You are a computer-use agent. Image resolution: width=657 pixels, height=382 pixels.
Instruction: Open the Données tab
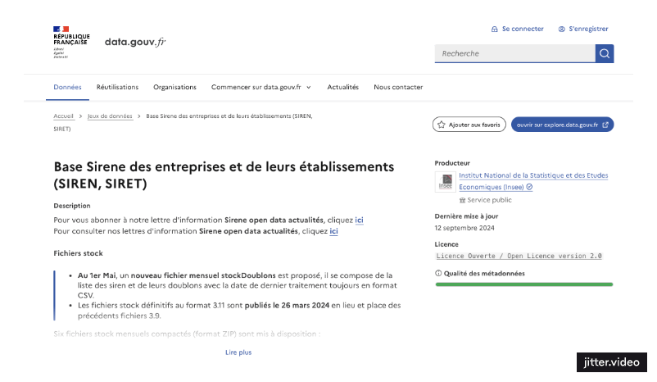coord(67,87)
